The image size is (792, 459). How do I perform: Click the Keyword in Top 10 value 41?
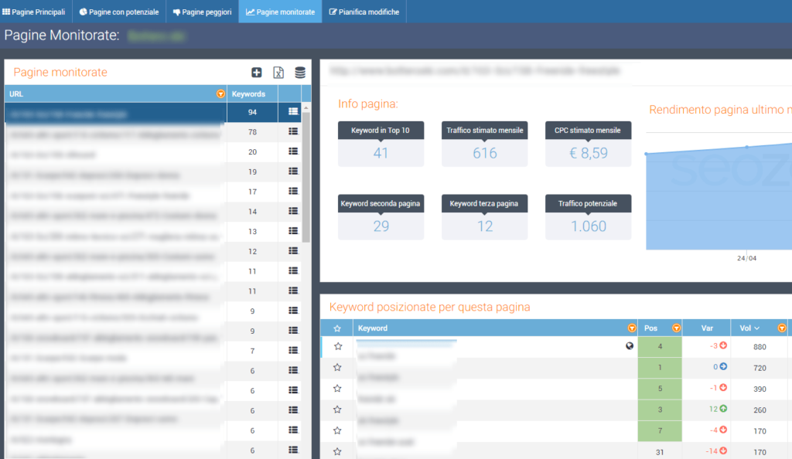[381, 153]
